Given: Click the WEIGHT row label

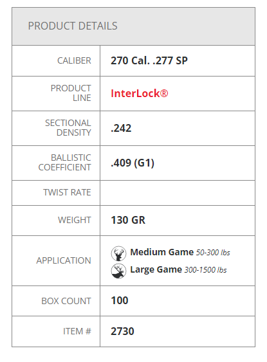Looking at the screenshot, I should [75, 220].
